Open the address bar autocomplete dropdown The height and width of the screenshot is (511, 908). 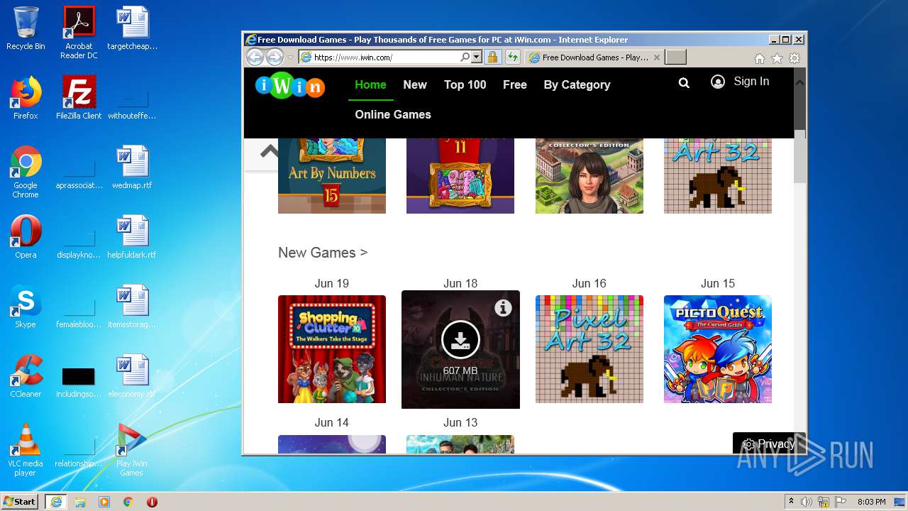coord(476,57)
